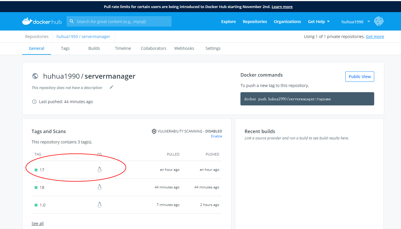Click the pencil icon to edit description

pos(112,87)
